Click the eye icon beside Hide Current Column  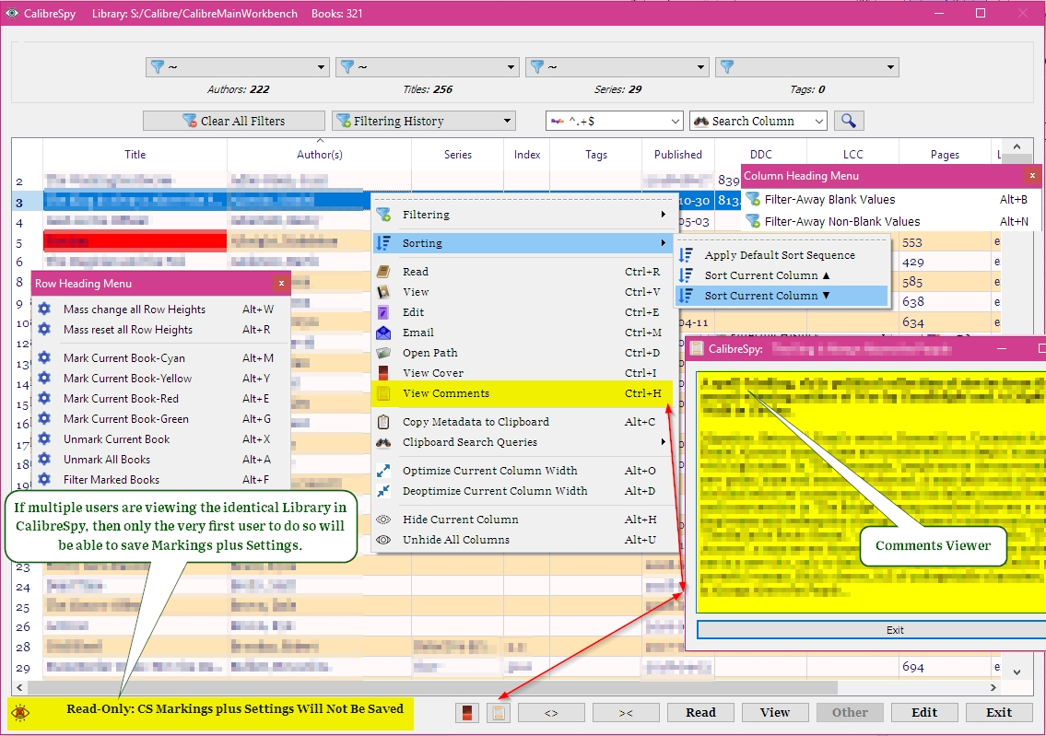click(383, 520)
